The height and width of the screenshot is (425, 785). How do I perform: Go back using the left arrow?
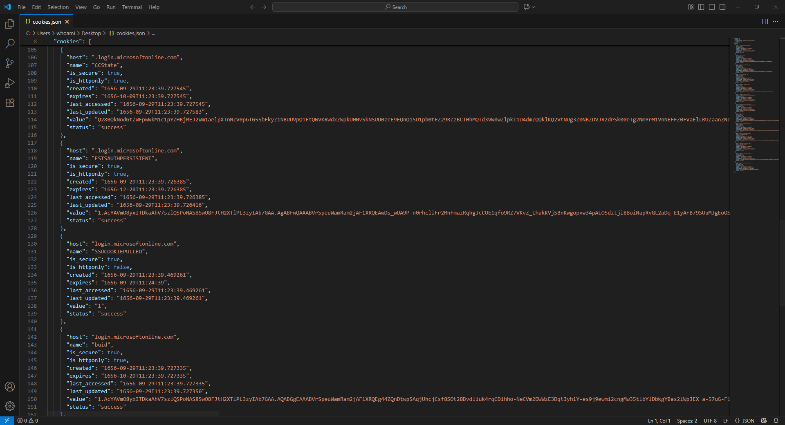tap(253, 7)
